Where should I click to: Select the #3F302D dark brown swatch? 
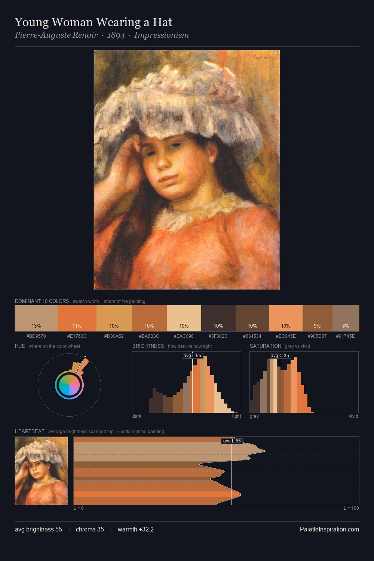pyautogui.click(x=218, y=318)
